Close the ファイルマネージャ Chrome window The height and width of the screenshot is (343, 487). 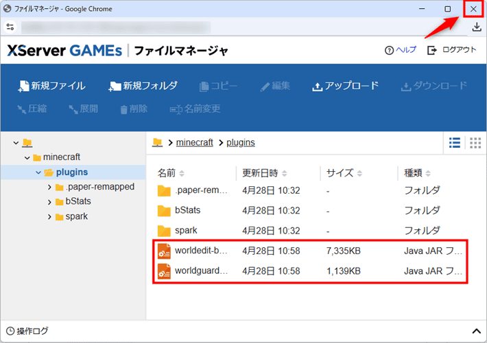(x=473, y=9)
